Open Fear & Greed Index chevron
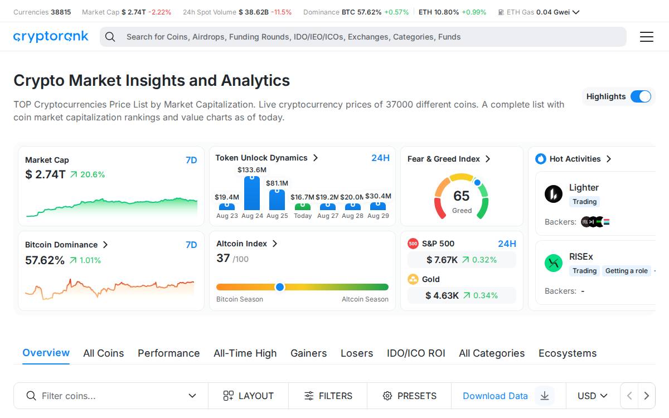This screenshot has width=669, height=418. (488, 159)
